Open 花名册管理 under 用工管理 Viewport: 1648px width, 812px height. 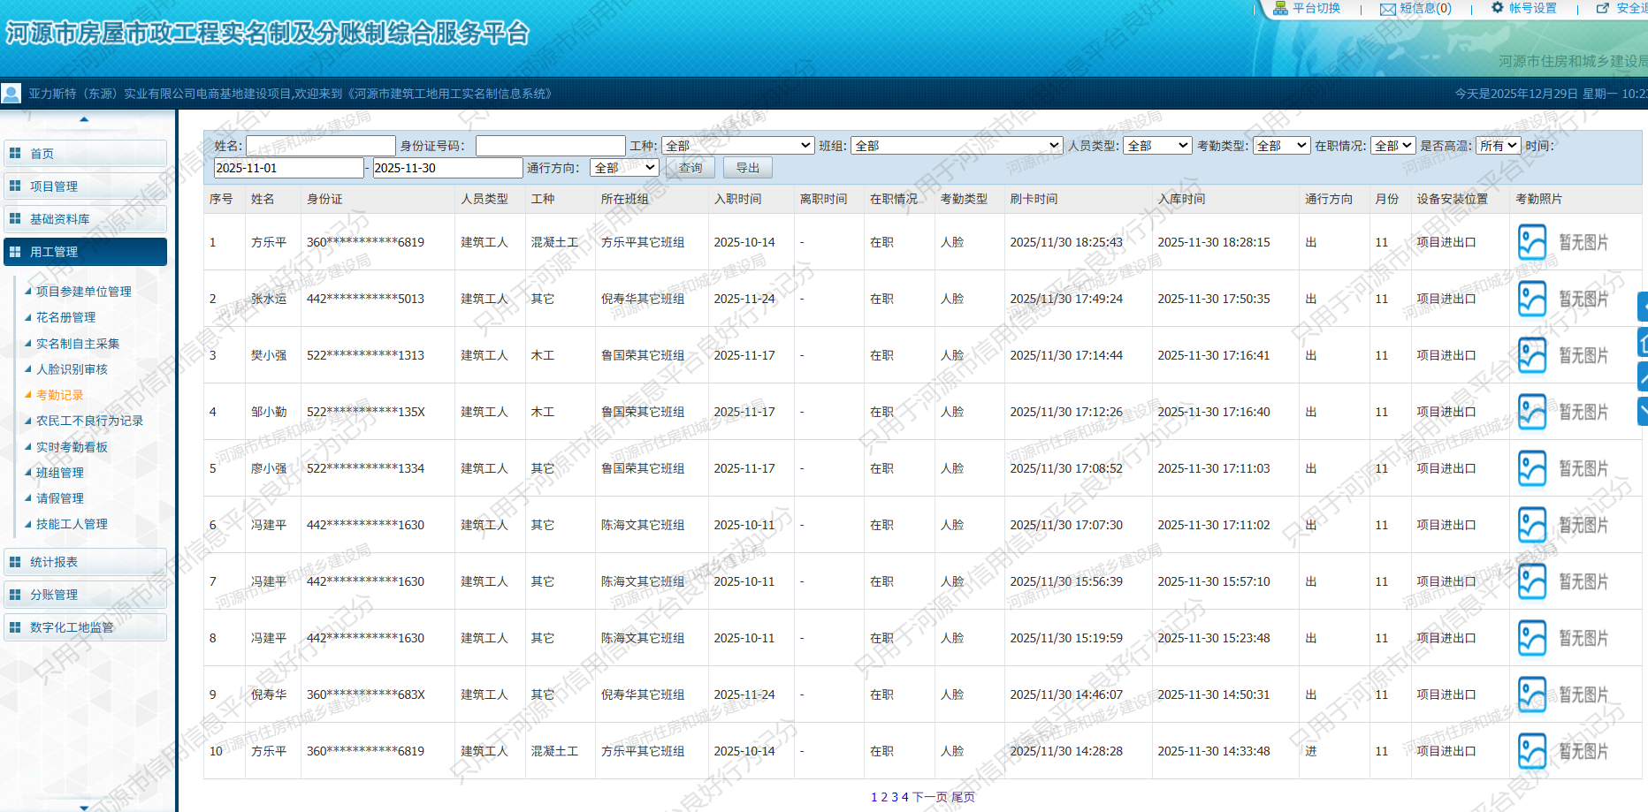coord(65,317)
